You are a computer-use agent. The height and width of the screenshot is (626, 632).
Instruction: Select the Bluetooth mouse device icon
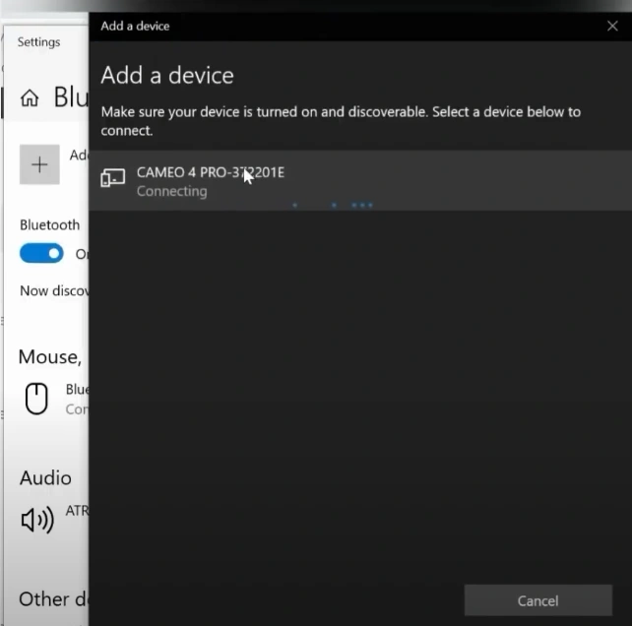36,399
